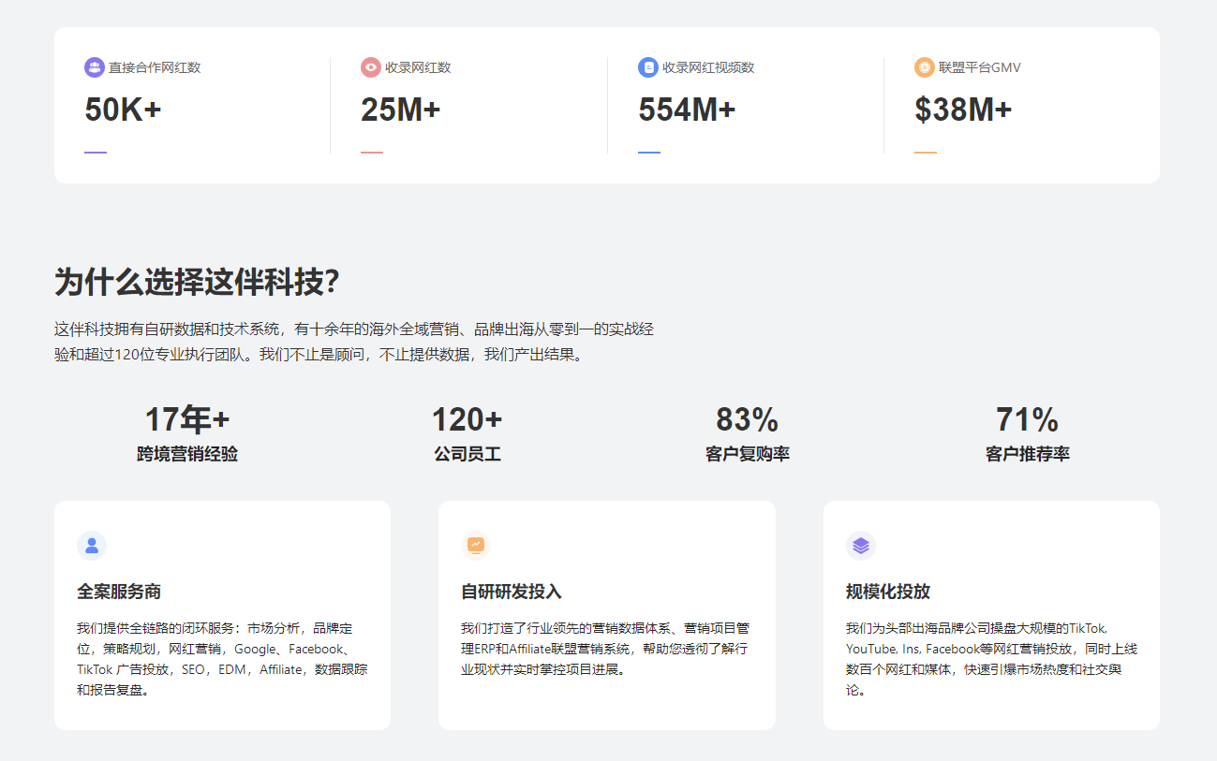Select the 50K+ statistic figure
Screen dimensions: 1217x761
123,110
